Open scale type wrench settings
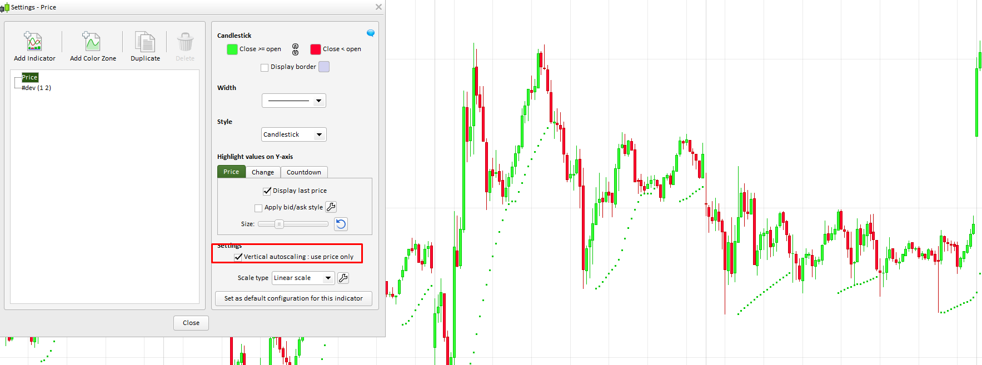 tap(343, 278)
